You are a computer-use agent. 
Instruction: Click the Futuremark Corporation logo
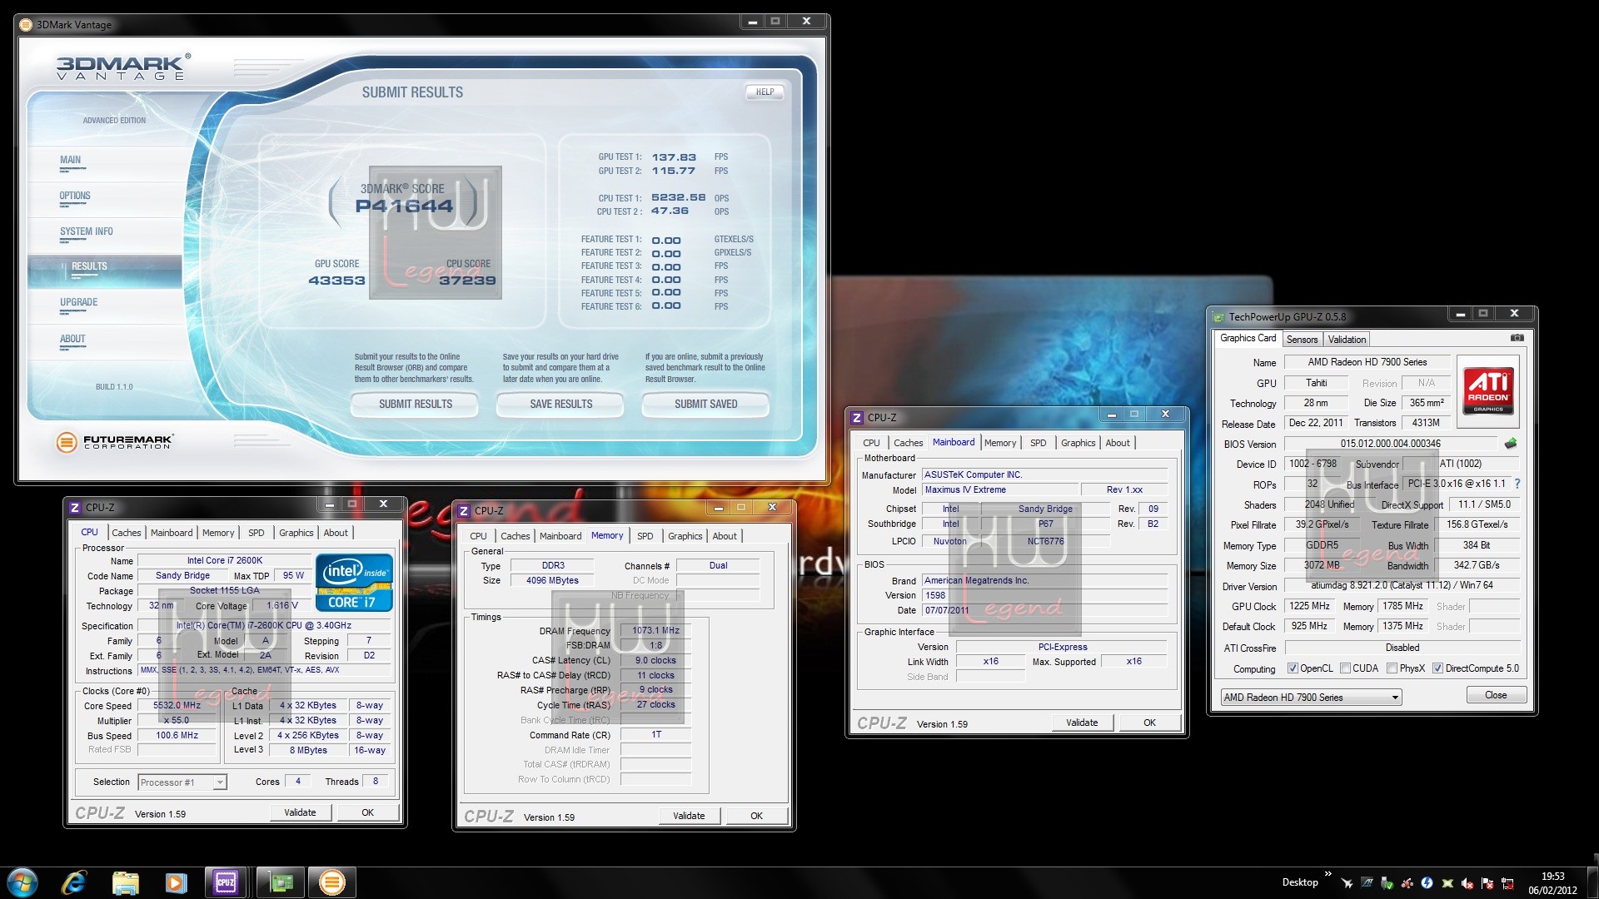pos(114,442)
